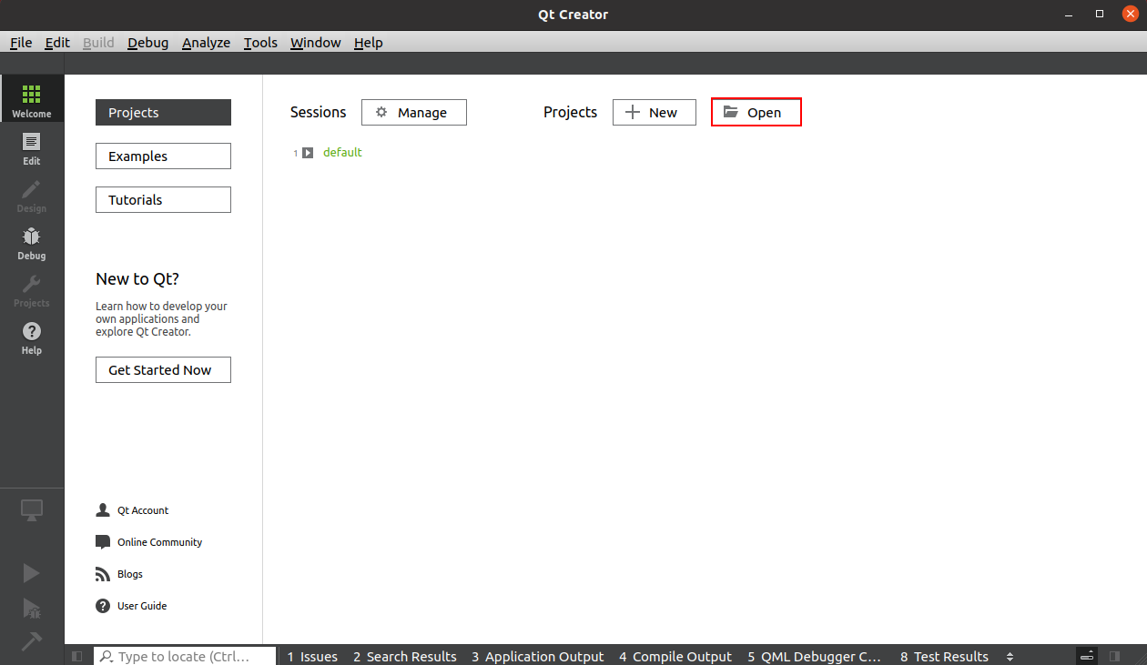The image size is (1147, 665).
Task: Show the Tutorials page
Action: pyautogui.click(x=163, y=200)
